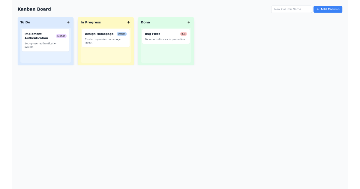Viewport: 360px width, 189px height.
Task: Click the Kanban Board title
Action: coord(34,9)
